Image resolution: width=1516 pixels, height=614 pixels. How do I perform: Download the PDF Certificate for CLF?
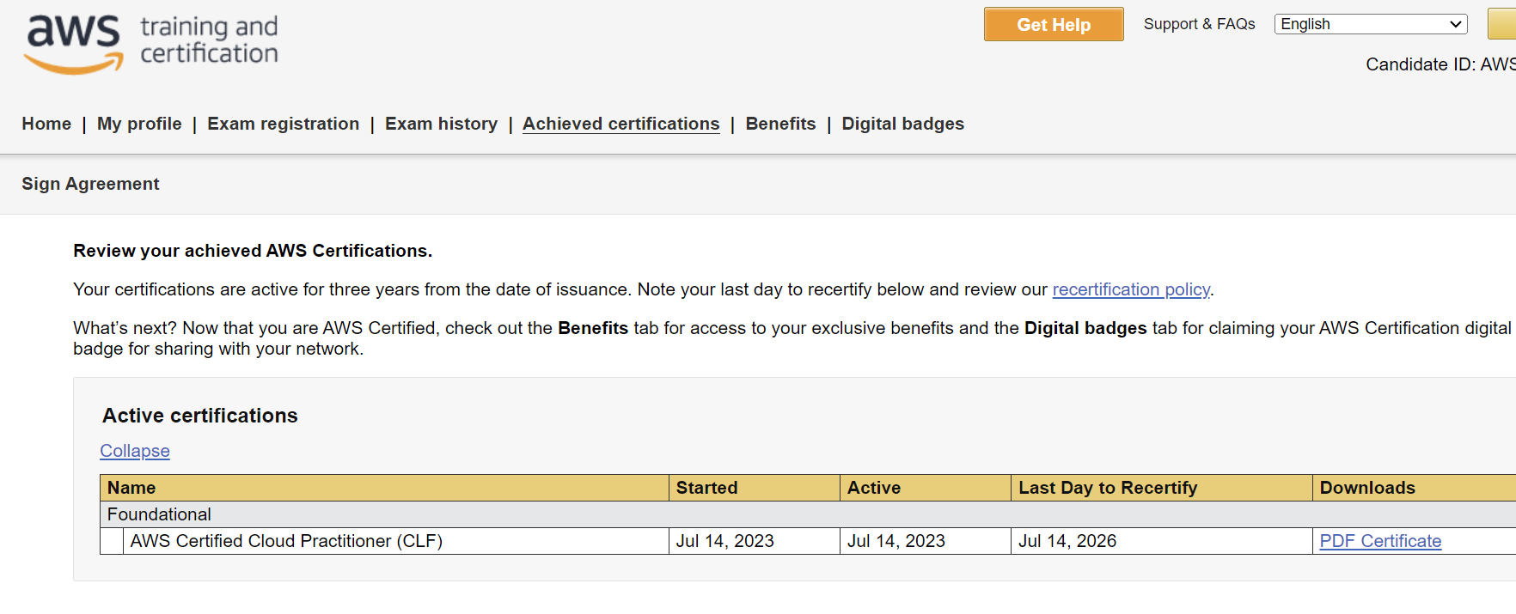(1380, 541)
